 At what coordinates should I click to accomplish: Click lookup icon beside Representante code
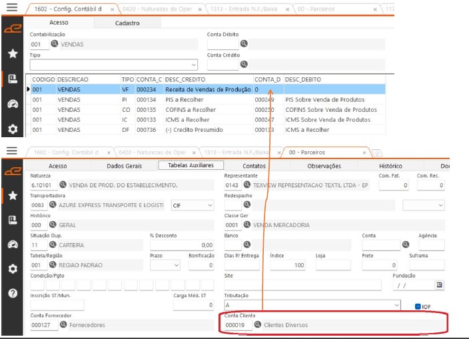(x=248, y=185)
